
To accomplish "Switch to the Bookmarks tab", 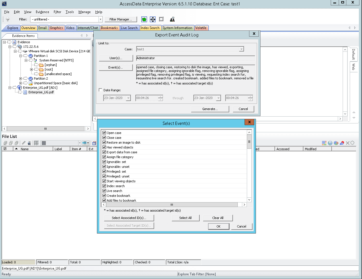I will pyautogui.click(x=109, y=28).
